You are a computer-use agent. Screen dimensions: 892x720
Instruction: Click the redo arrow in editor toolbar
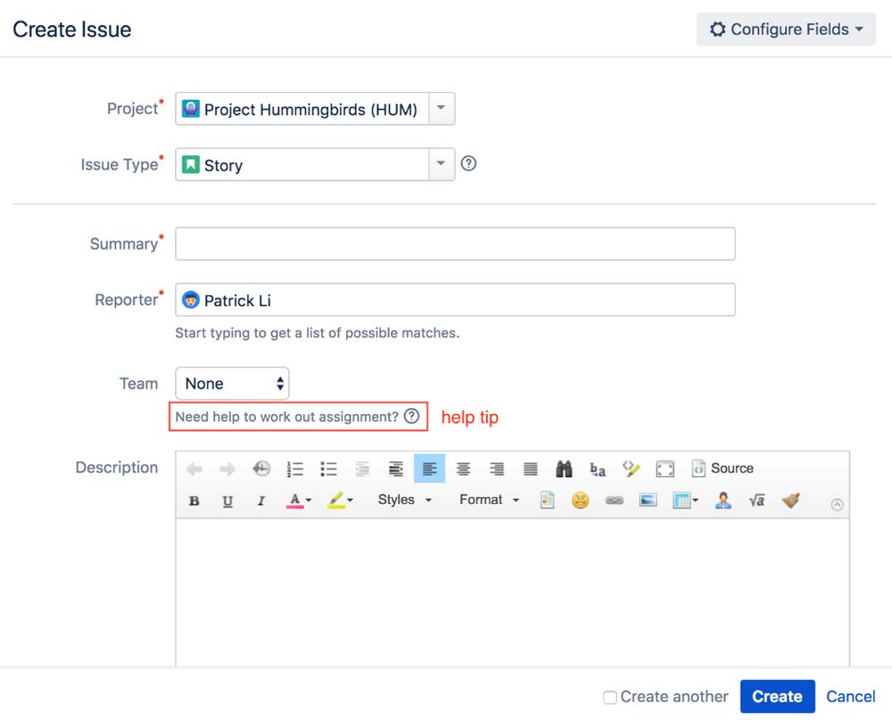click(x=227, y=469)
